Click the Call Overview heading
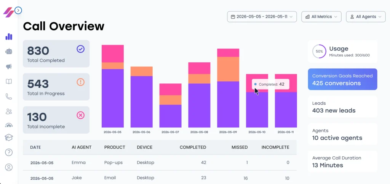 coord(64,26)
